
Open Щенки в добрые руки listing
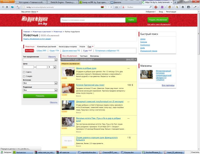pyautogui.click(x=86, y=68)
